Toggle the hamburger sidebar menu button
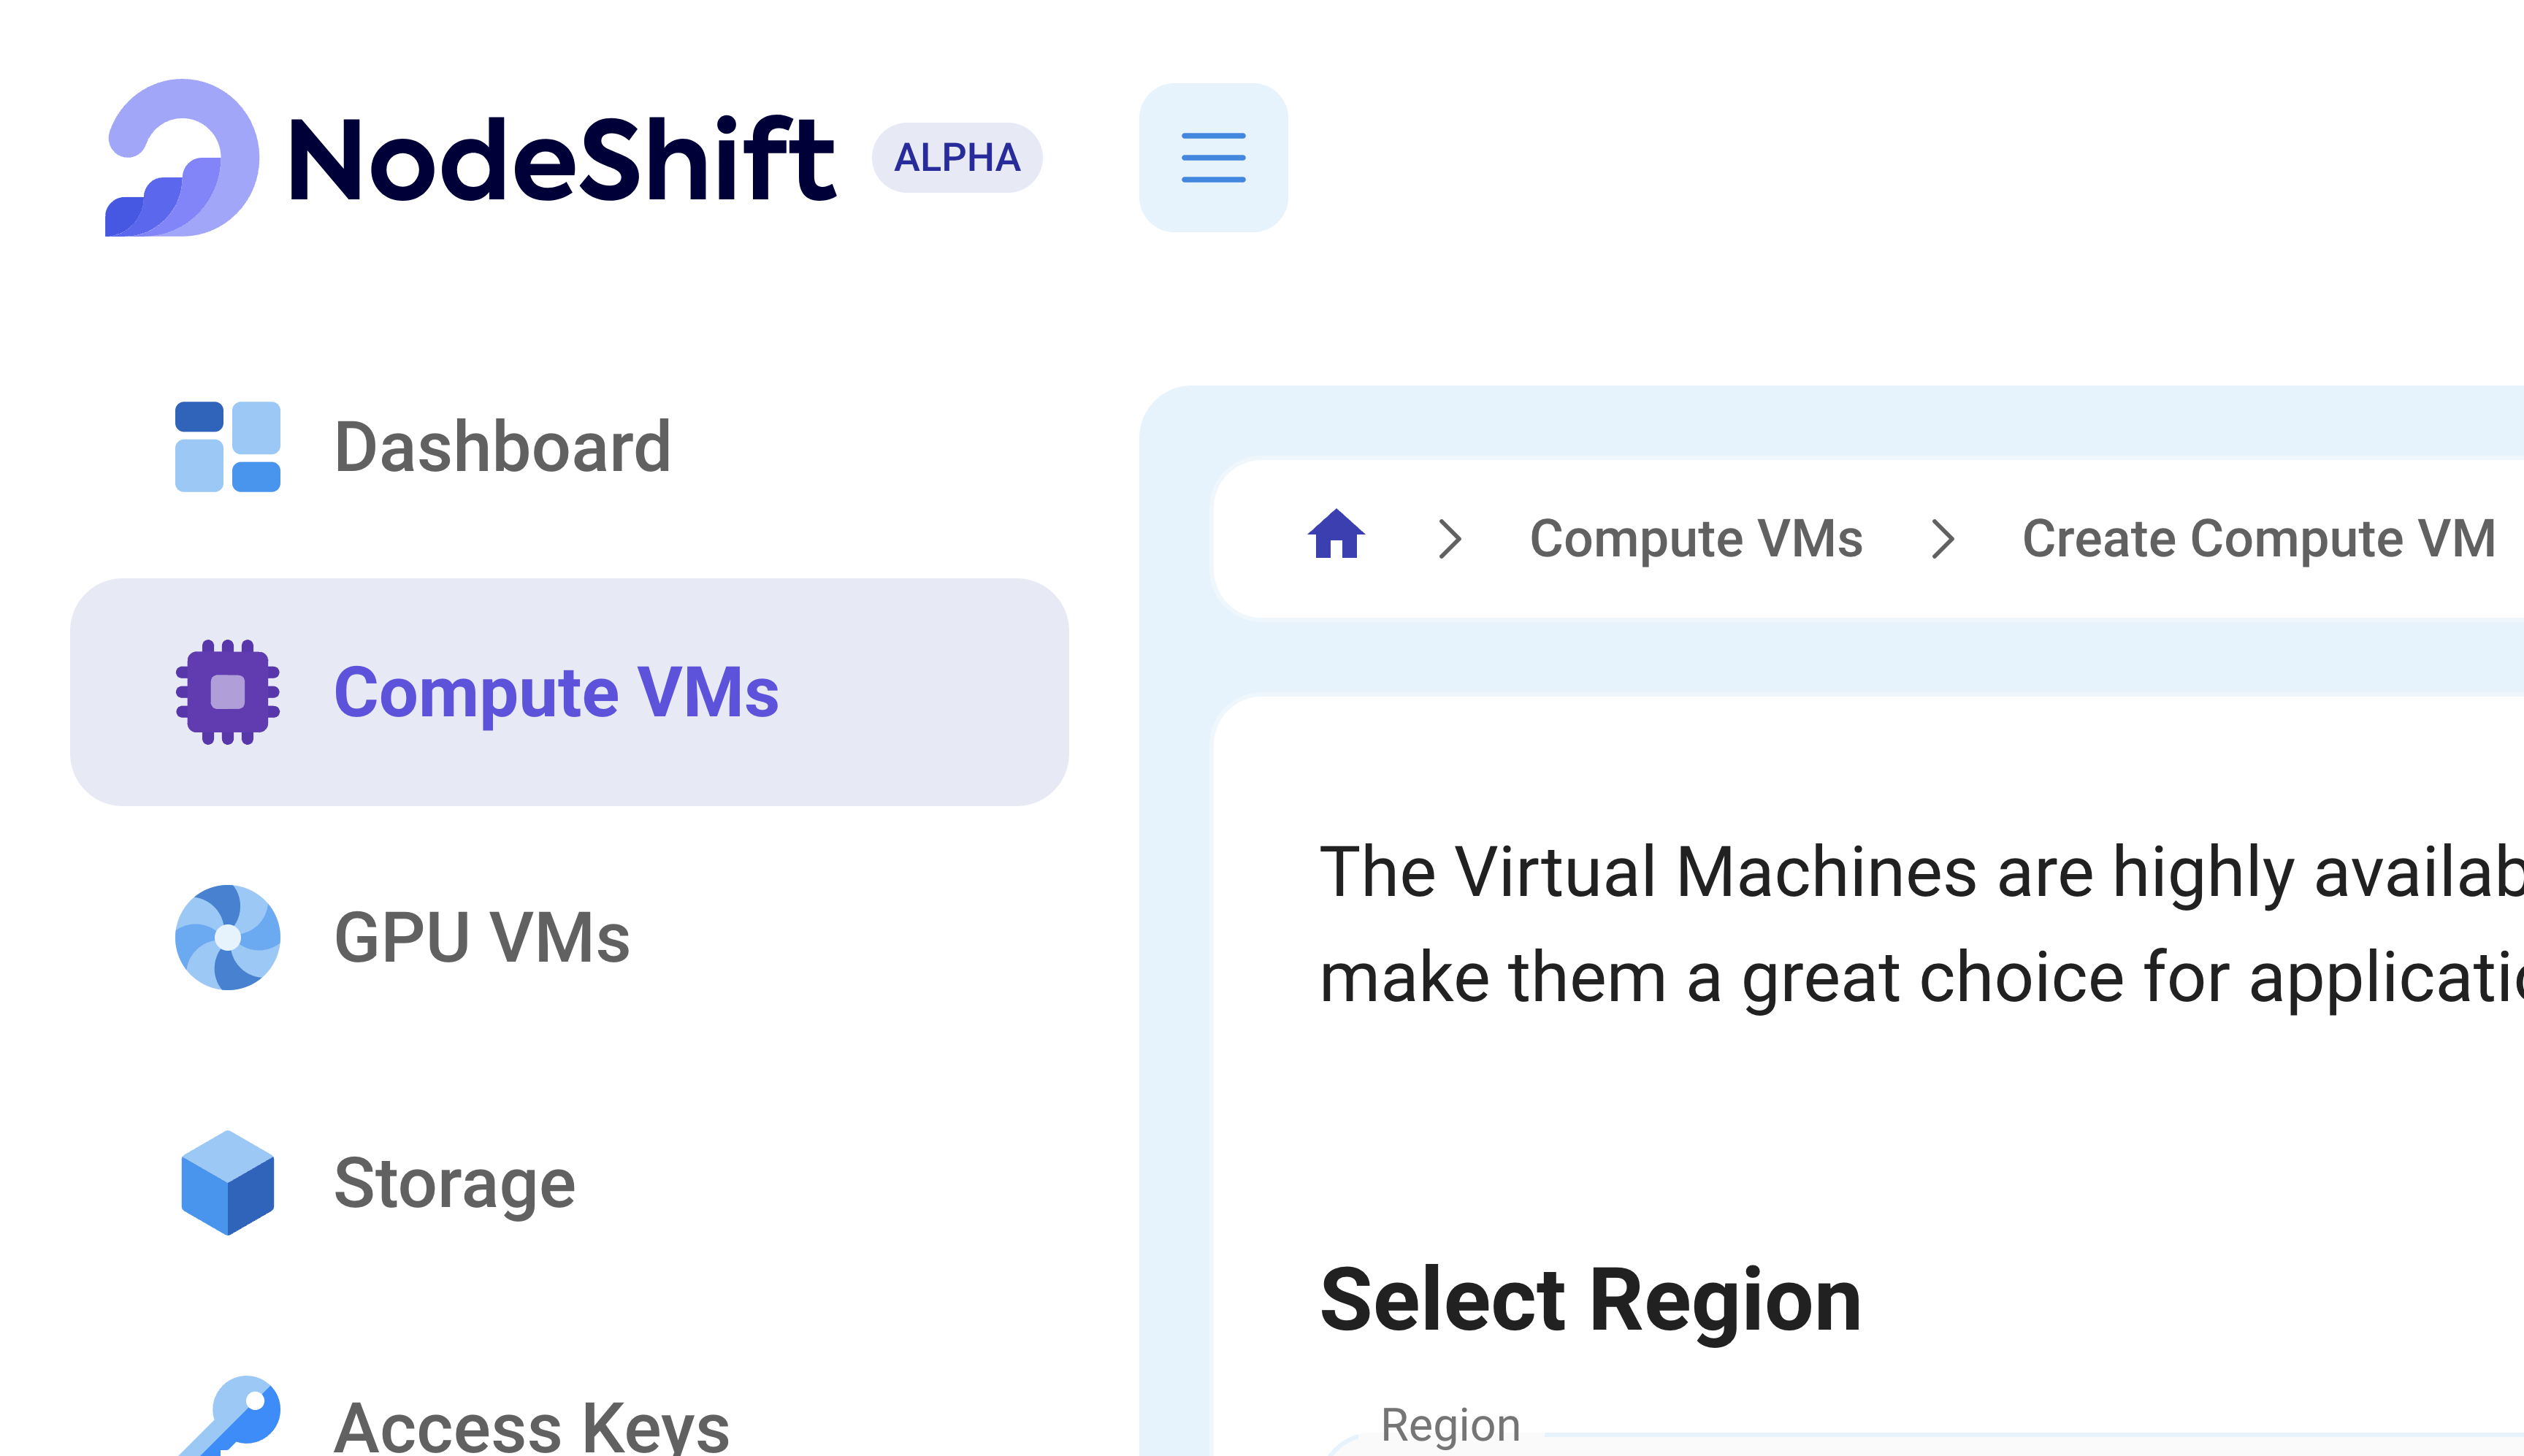The image size is (2524, 1456). (x=1213, y=158)
